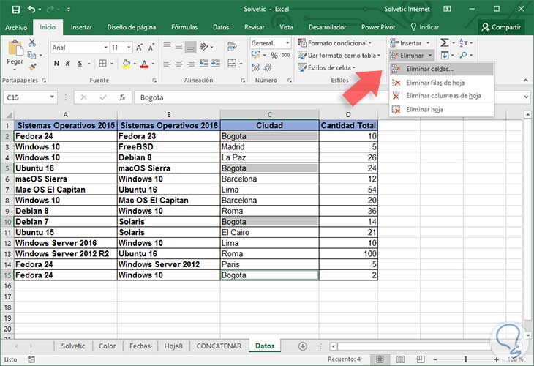Toggle Italic (K) formatting
This screenshot has height=366, width=534.
click(x=67, y=64)
